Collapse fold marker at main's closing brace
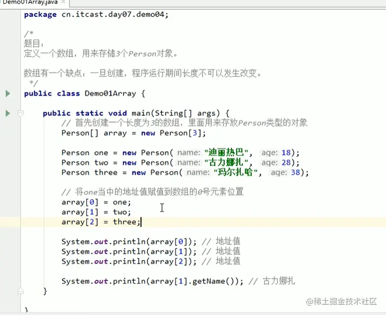Screen dimensions: 386x315 click(x=21, y=291)
